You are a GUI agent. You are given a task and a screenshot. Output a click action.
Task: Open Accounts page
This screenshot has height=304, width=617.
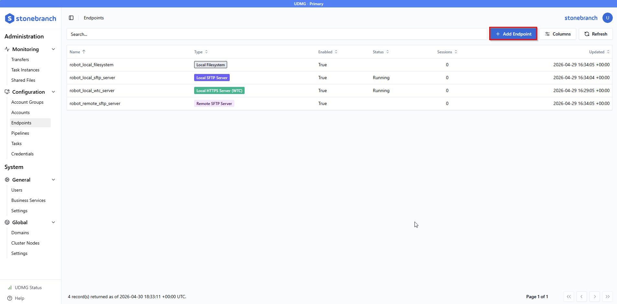click(x=20, y=112)
